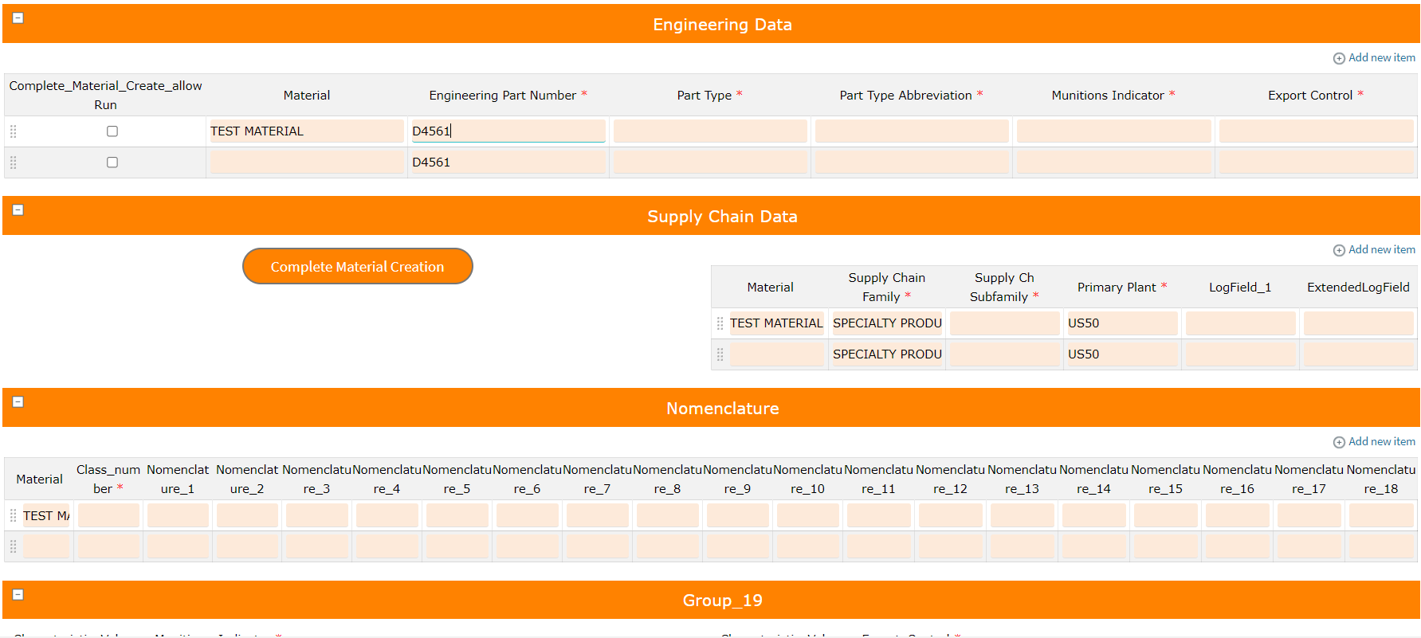Grab drag handle of first Nomenclature row

point(14,515)
